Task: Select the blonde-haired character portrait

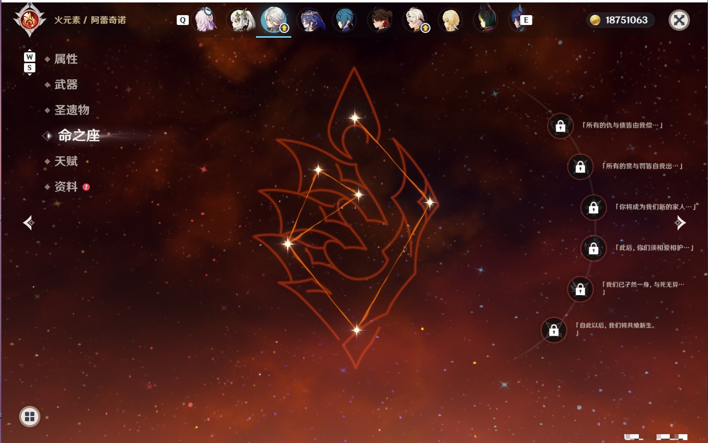Action: coord(450,20)
